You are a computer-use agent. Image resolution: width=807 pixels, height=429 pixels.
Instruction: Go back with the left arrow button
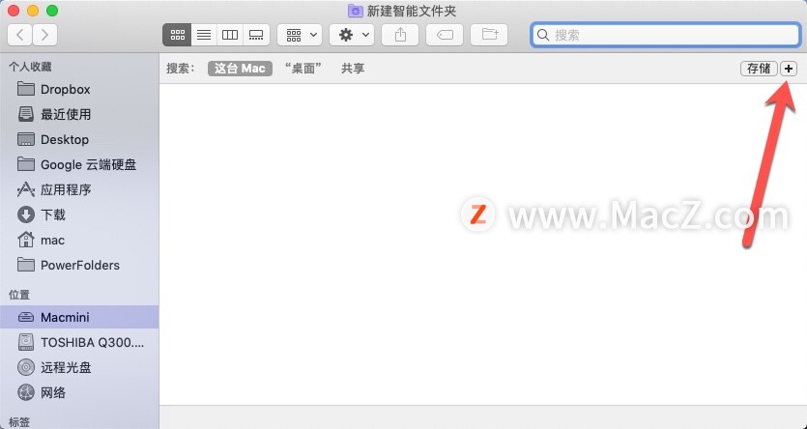pyautogui.click(x=20, y=35)
